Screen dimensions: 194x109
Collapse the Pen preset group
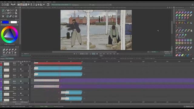pyautogui.click(x=176, y=45)
